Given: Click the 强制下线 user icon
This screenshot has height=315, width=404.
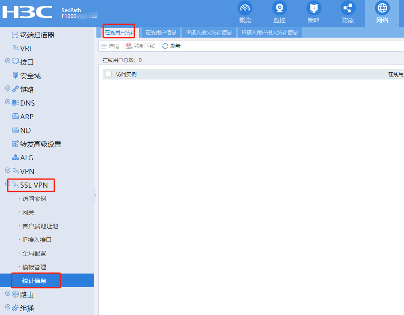Looking at the screenshot, I should 129,46.
